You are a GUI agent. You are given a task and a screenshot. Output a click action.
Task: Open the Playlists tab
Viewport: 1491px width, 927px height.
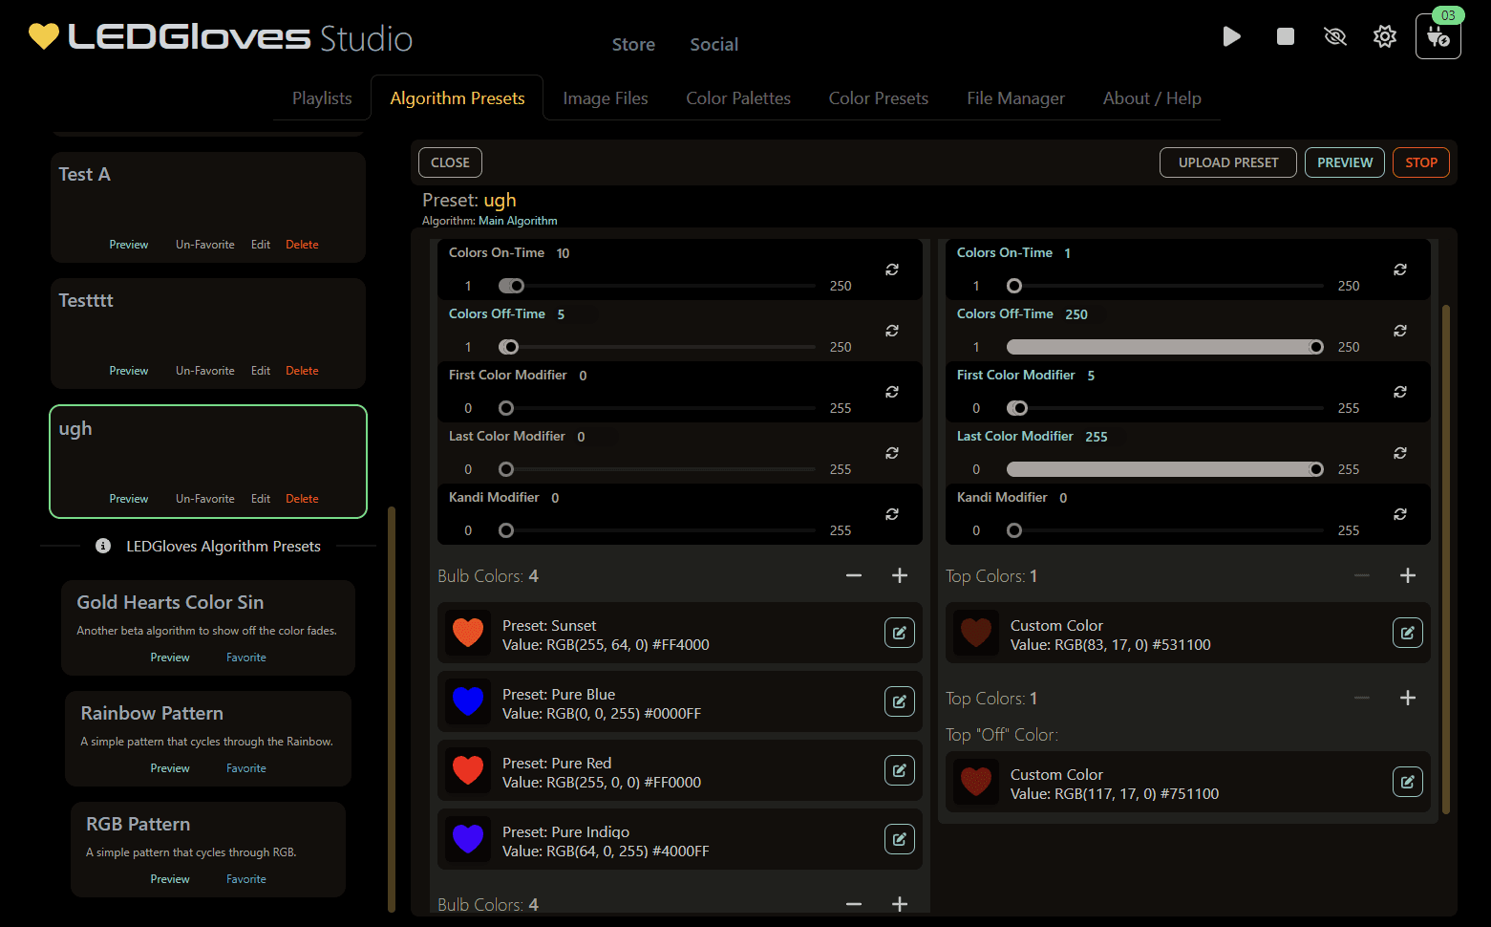click(322, 98)
